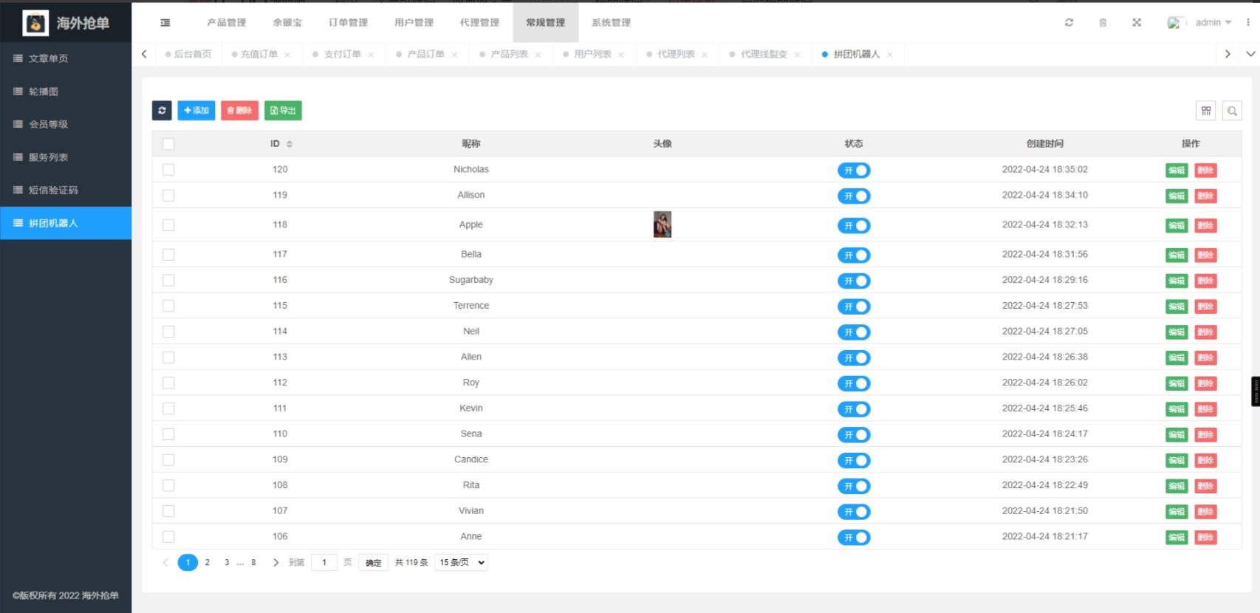Click the green 导出 button
The image size is (1260, 613).
[283, 111]
